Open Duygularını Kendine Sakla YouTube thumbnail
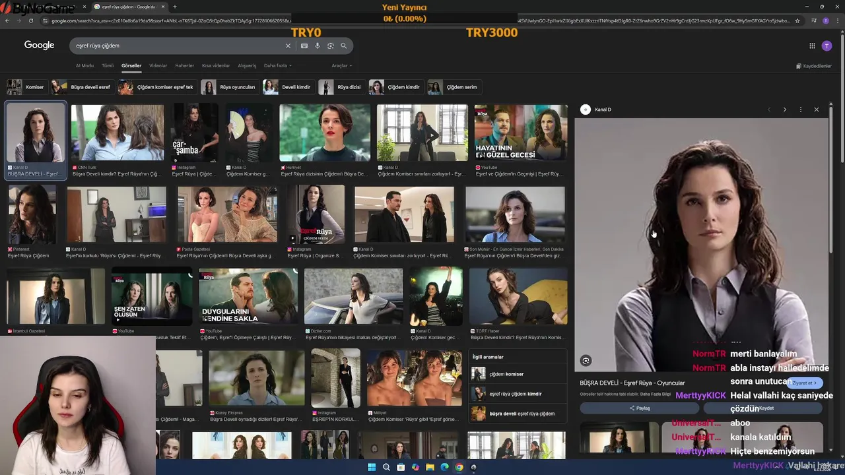Image resolution: width=845 pixels, height=475 pixels. coord(248,296)
